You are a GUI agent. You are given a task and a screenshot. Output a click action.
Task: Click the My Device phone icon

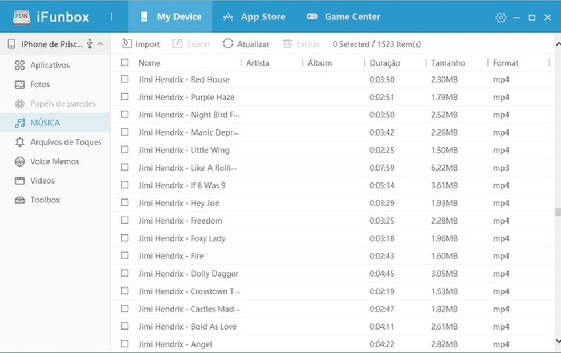[144, 17]
